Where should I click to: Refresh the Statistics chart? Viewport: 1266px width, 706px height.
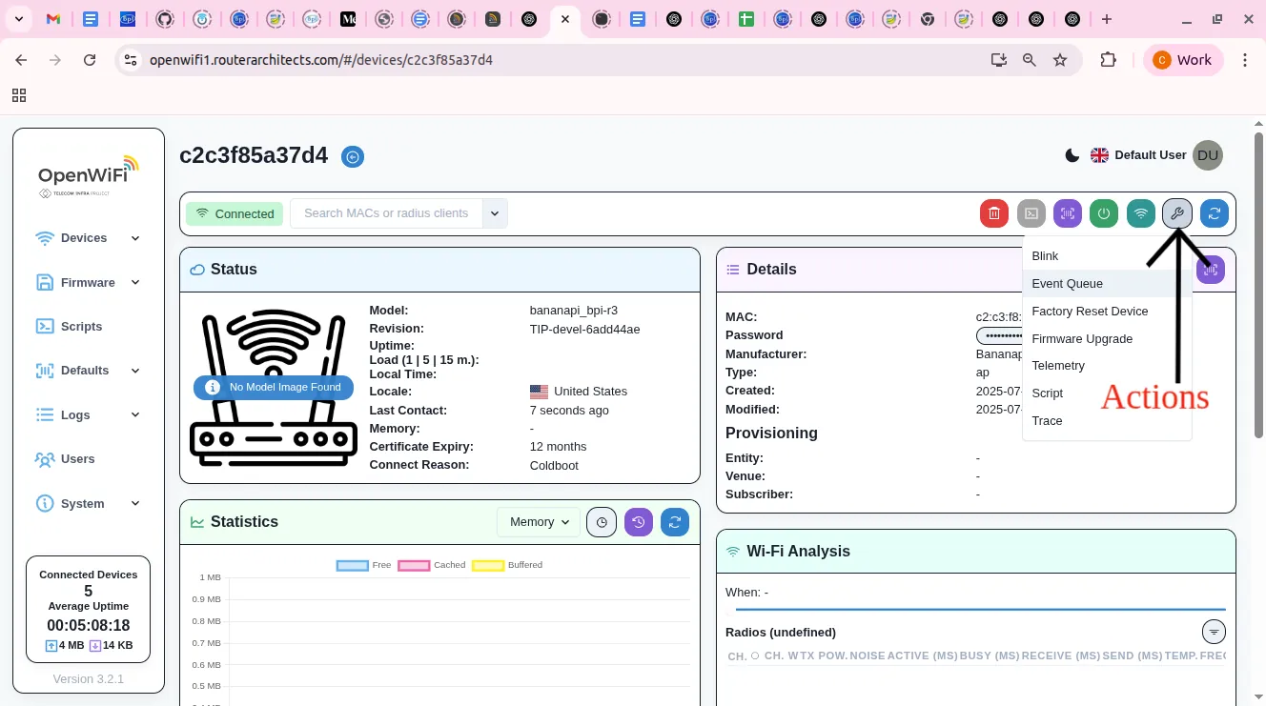tap(675, 522)
